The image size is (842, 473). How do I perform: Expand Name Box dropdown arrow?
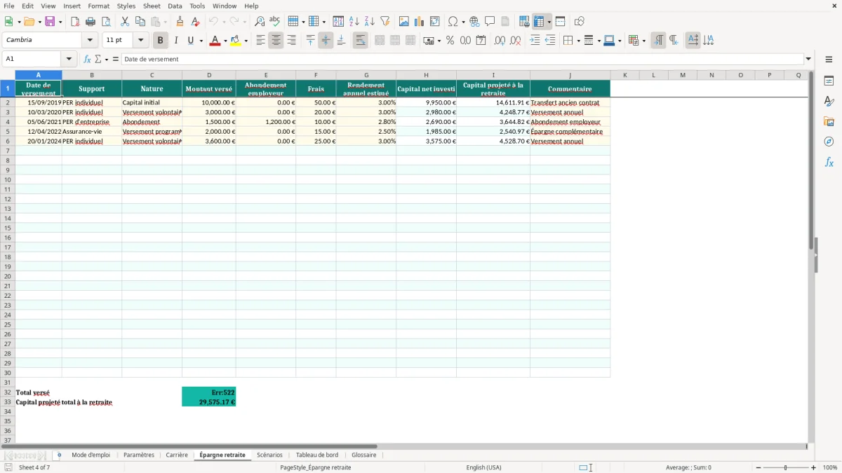coord(69,60)
